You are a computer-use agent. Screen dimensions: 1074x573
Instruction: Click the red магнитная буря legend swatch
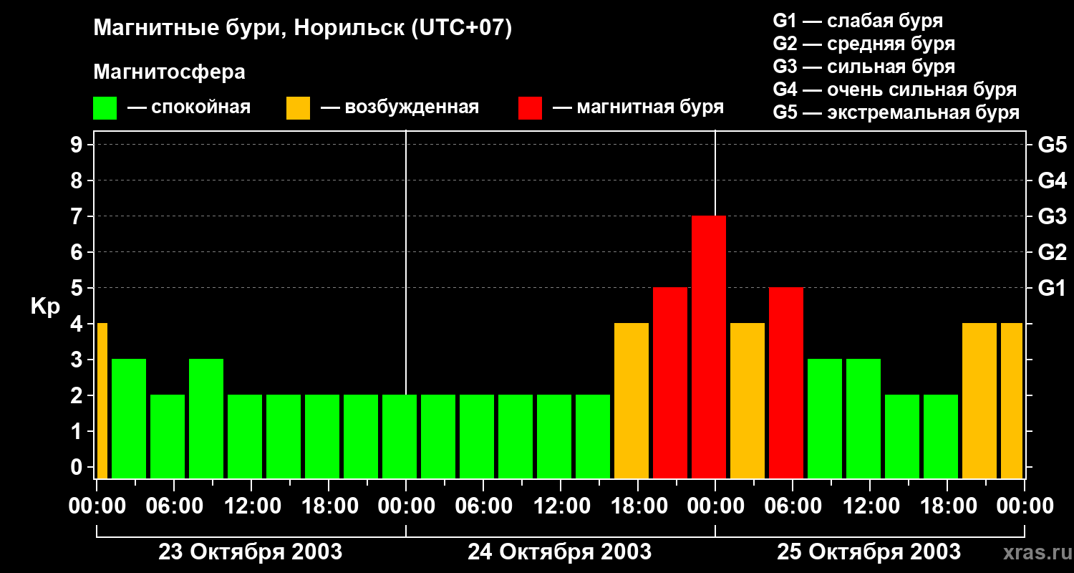click(x=530, y=108)
